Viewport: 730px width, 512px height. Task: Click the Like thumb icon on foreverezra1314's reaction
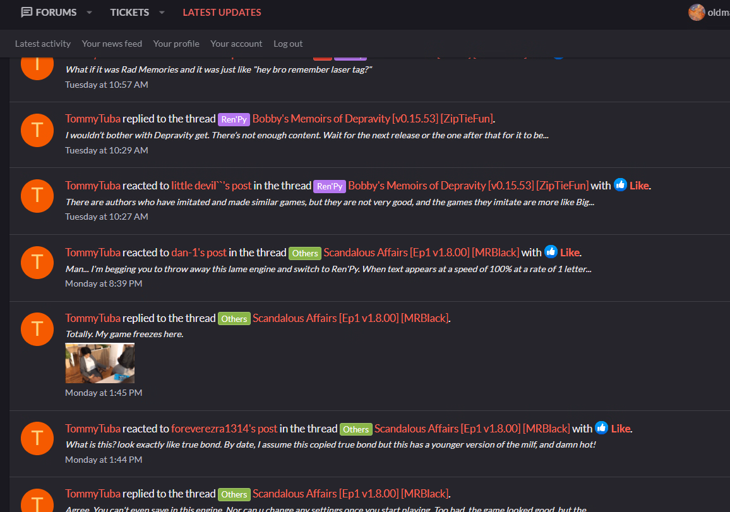point(602,428)
